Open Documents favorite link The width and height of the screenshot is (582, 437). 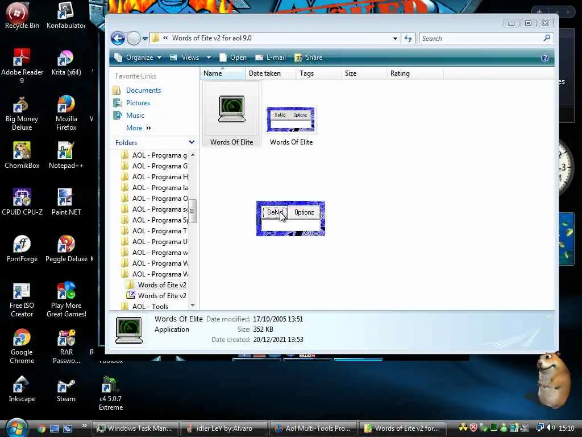coord(143,90)
